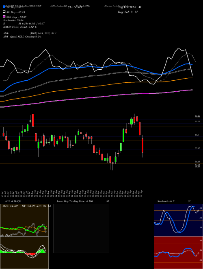Click the magenta 200 Day legend swatch
Viewport: 203px width, 269px height.
point(4,17)
